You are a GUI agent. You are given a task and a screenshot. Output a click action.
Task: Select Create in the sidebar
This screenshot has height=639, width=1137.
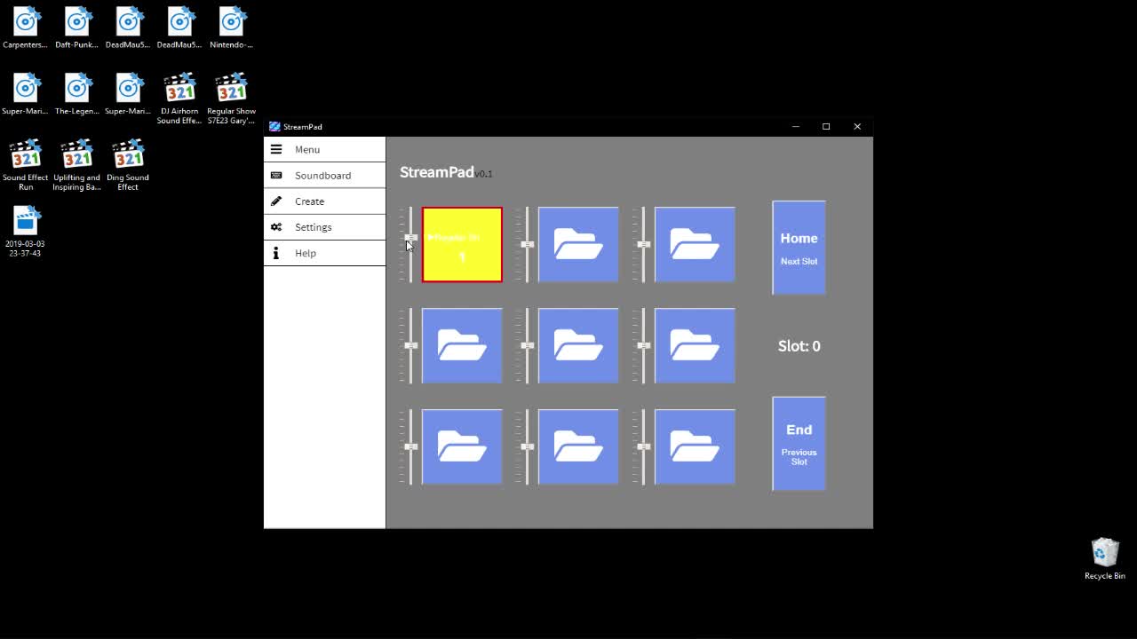pos(309,201)
